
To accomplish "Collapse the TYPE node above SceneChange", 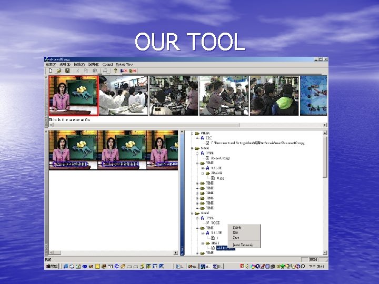I will 197,154.
